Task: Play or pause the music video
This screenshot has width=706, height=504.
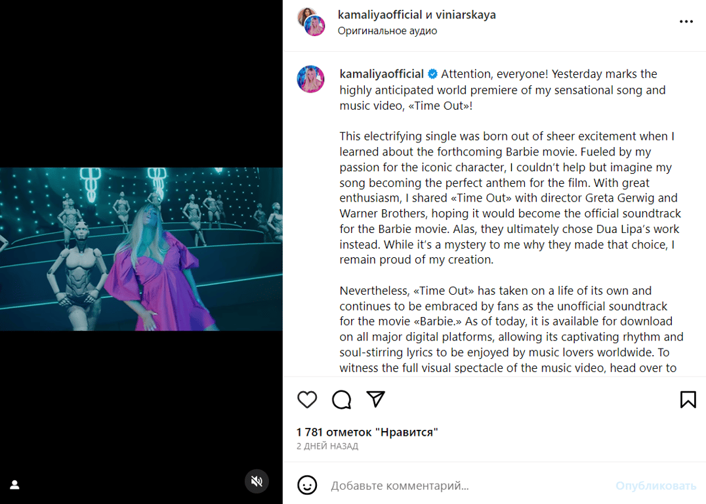Action: (x=141, y=249)
